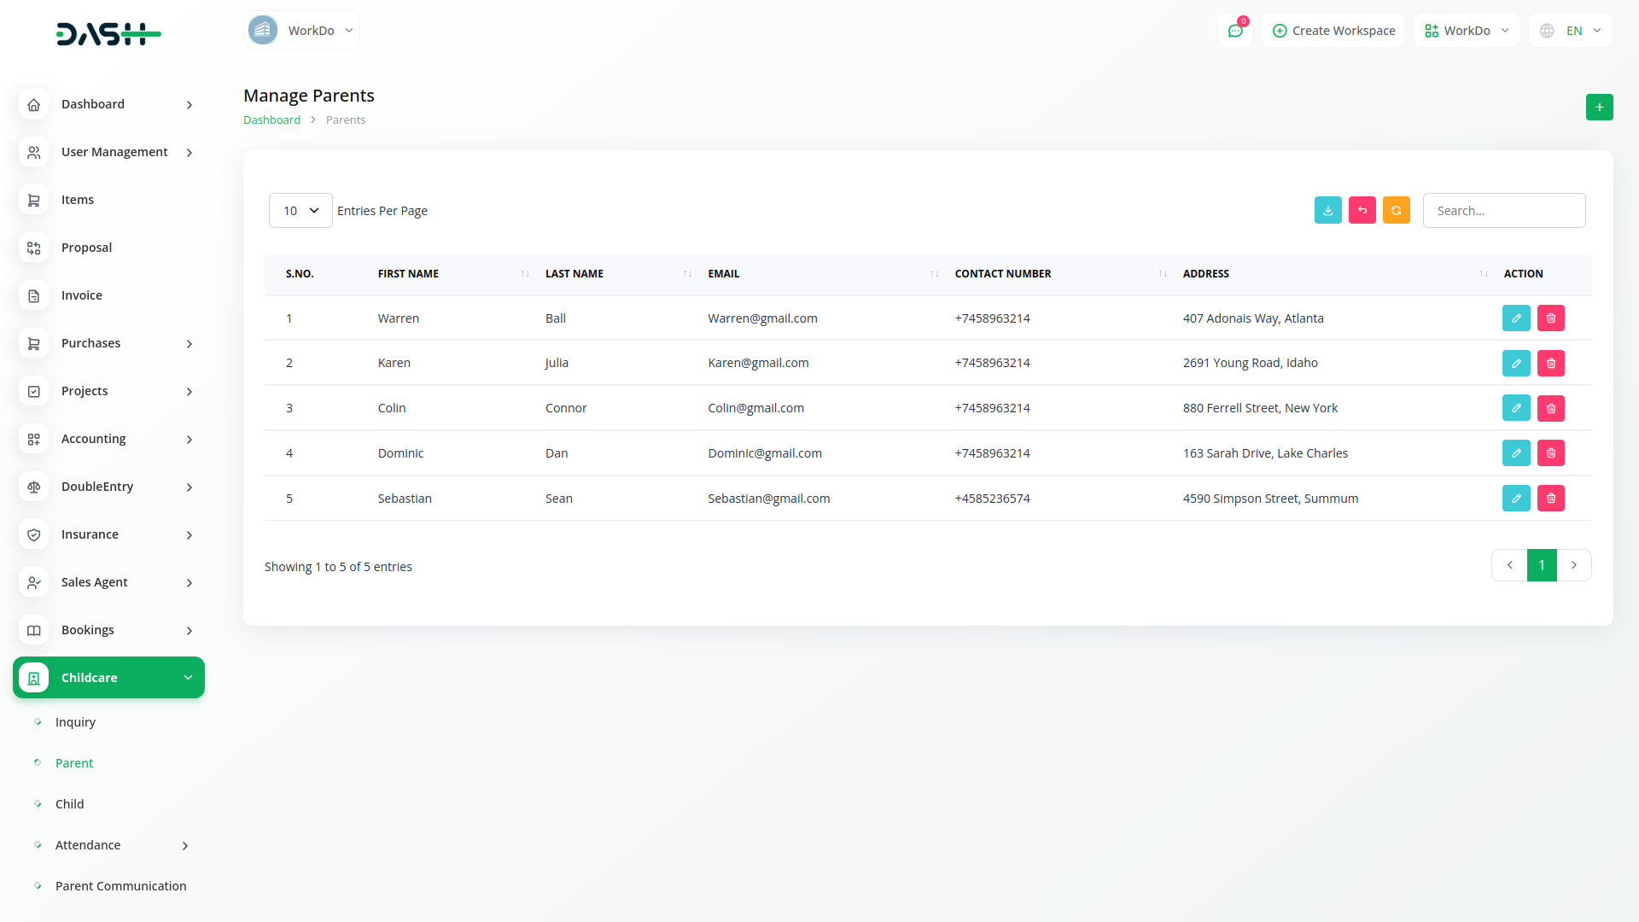Click the Search input field
The image size is (1639, 922).
click(1503, 211)
